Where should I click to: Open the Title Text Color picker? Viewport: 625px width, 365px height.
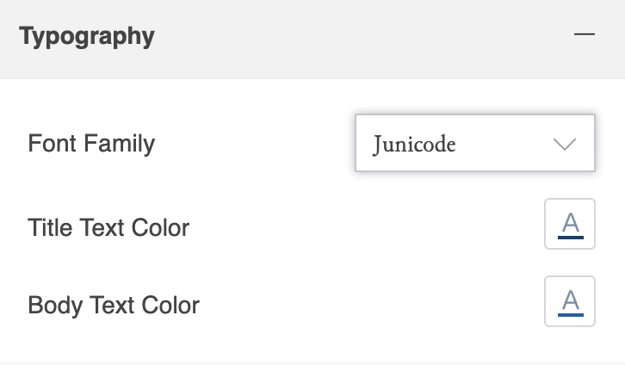(x=569, y=225)
